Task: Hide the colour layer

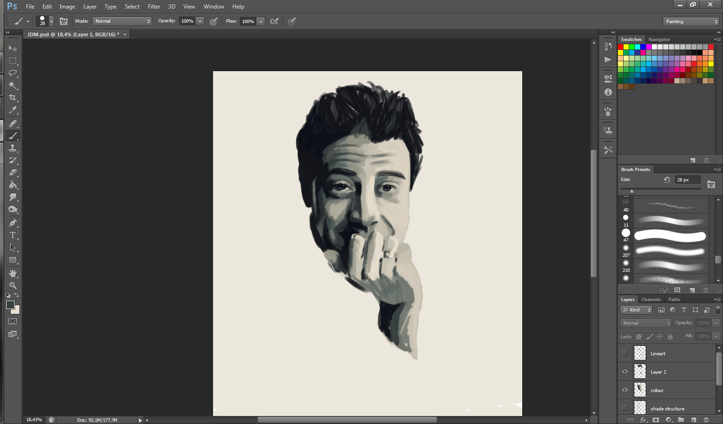Action: point(625,390)
